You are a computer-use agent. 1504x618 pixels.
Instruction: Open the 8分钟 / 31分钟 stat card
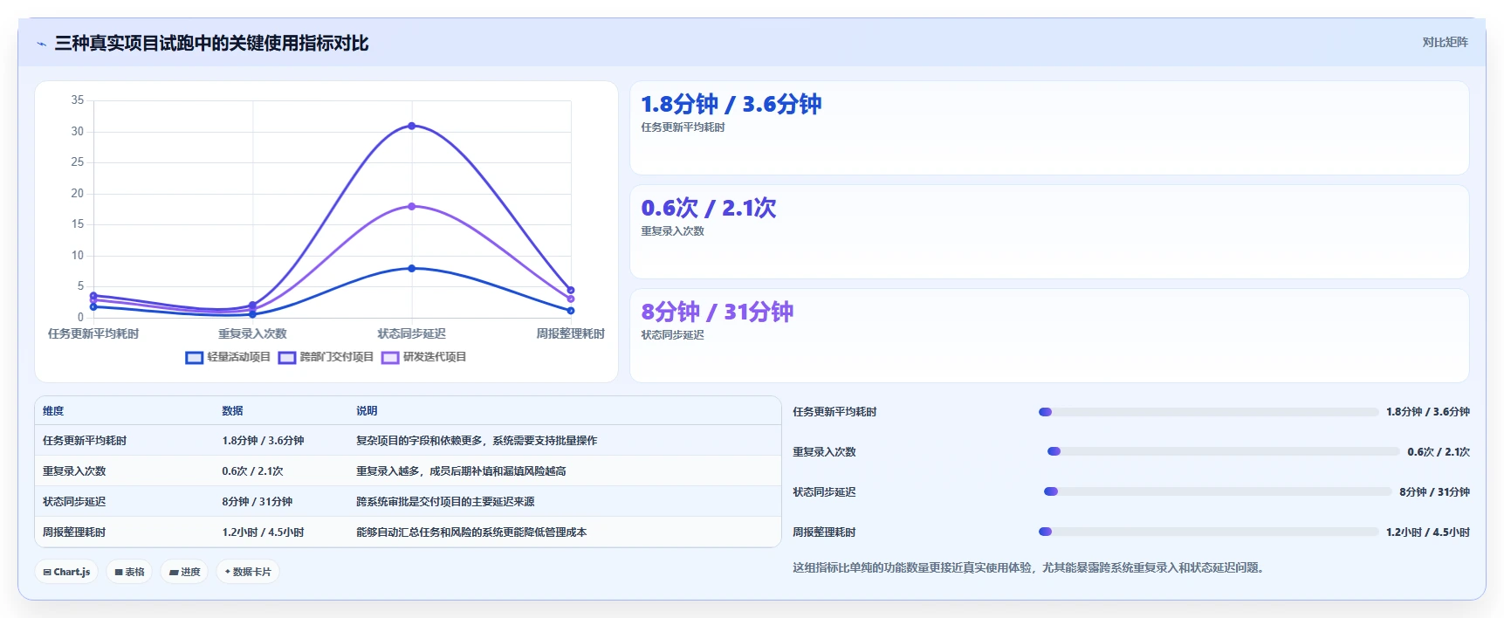point(1049,336)
